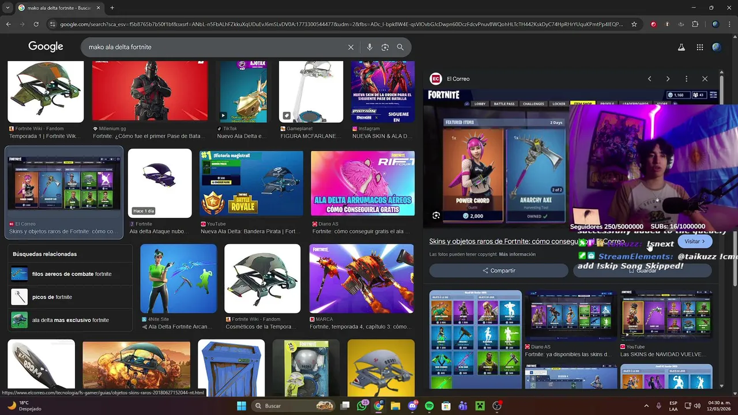Click the taskbar Buscar search box

tap(294, 406)
